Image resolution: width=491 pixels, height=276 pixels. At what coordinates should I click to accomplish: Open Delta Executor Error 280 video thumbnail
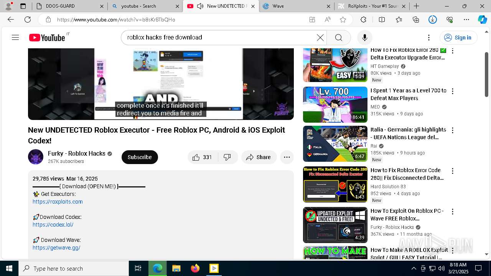click(x=335, y=65)
